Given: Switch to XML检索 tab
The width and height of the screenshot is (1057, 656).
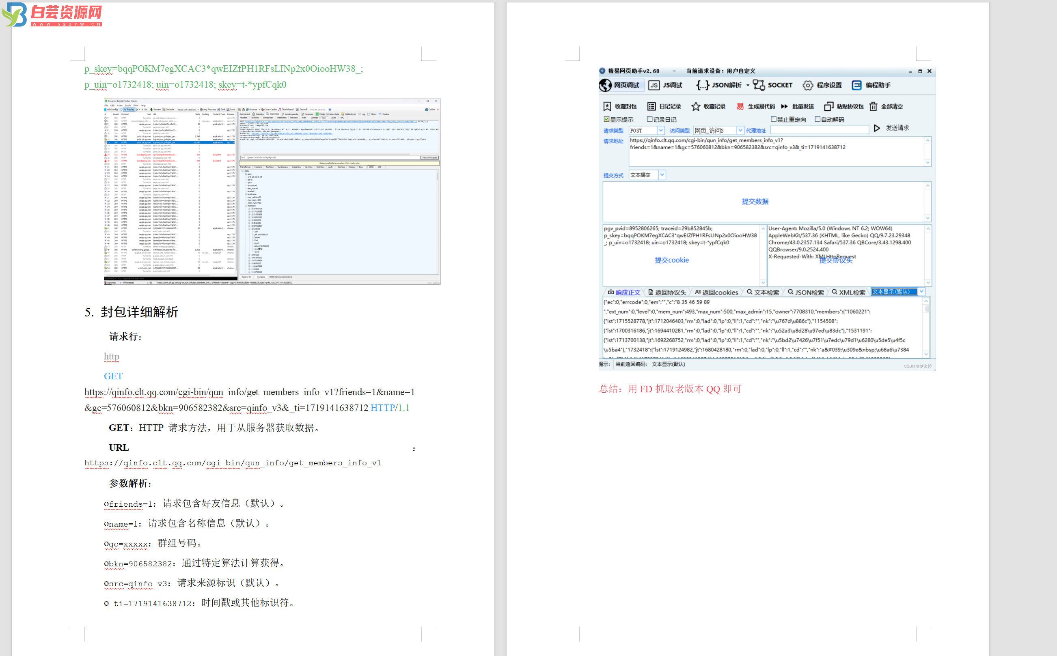Looking at the screenshot, I should coord(848,292).
